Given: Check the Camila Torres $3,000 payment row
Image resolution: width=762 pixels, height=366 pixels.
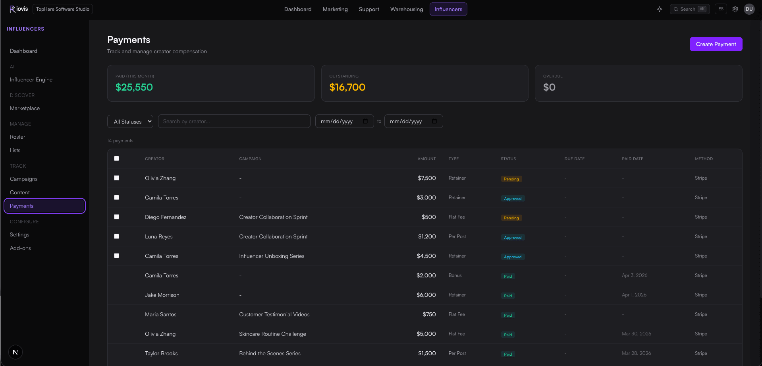Looking at the screenshot, I should pyautogui.click(x=116, y=197).
